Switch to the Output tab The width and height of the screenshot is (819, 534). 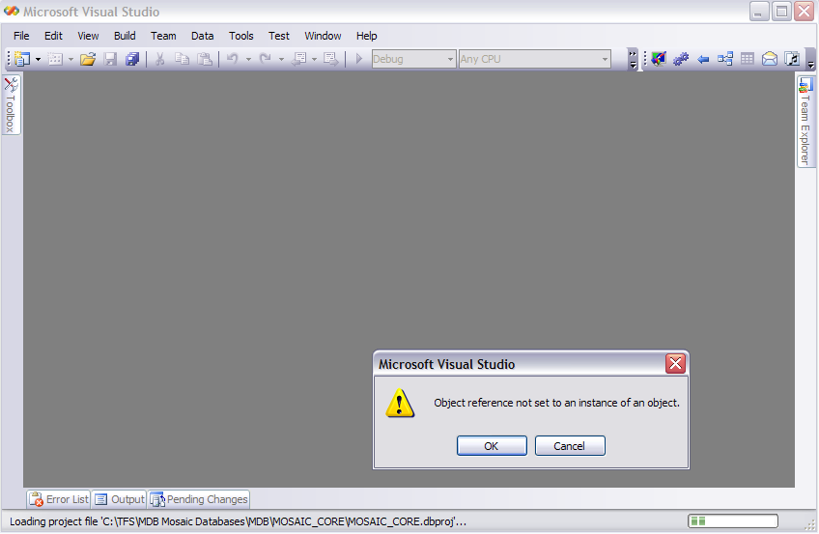click(x=120, y=499)
